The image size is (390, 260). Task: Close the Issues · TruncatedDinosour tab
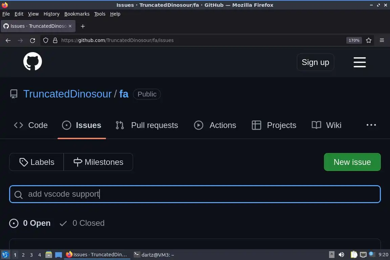click(70, 26)
